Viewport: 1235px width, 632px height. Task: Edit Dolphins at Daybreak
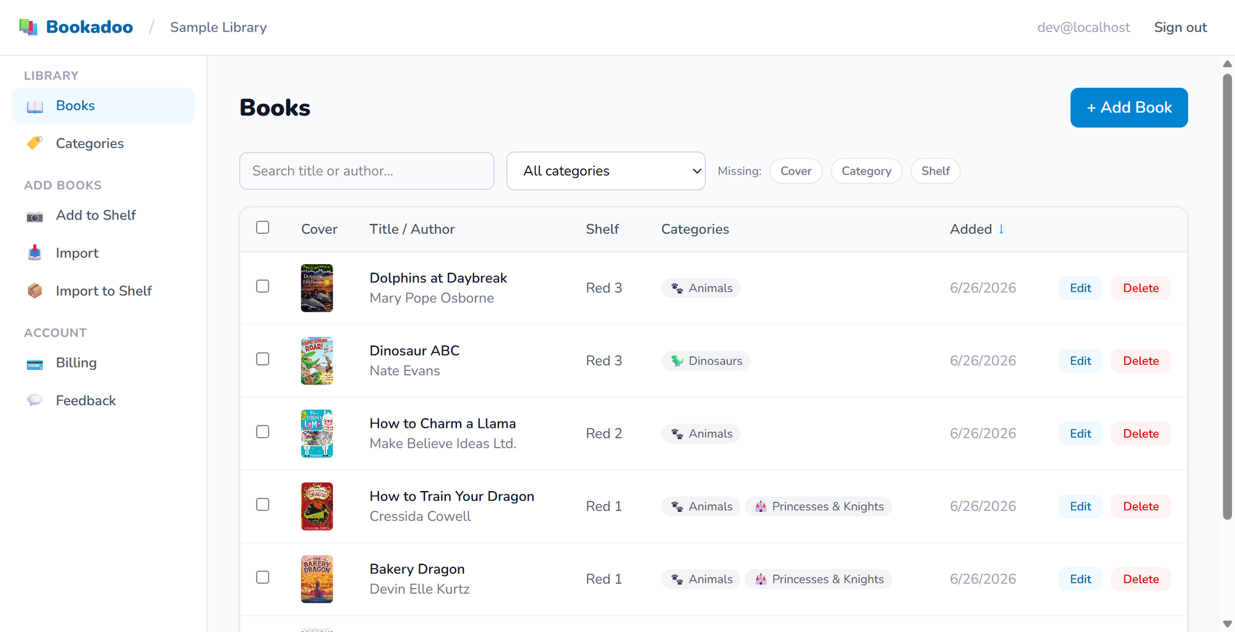pos(1080,288)
